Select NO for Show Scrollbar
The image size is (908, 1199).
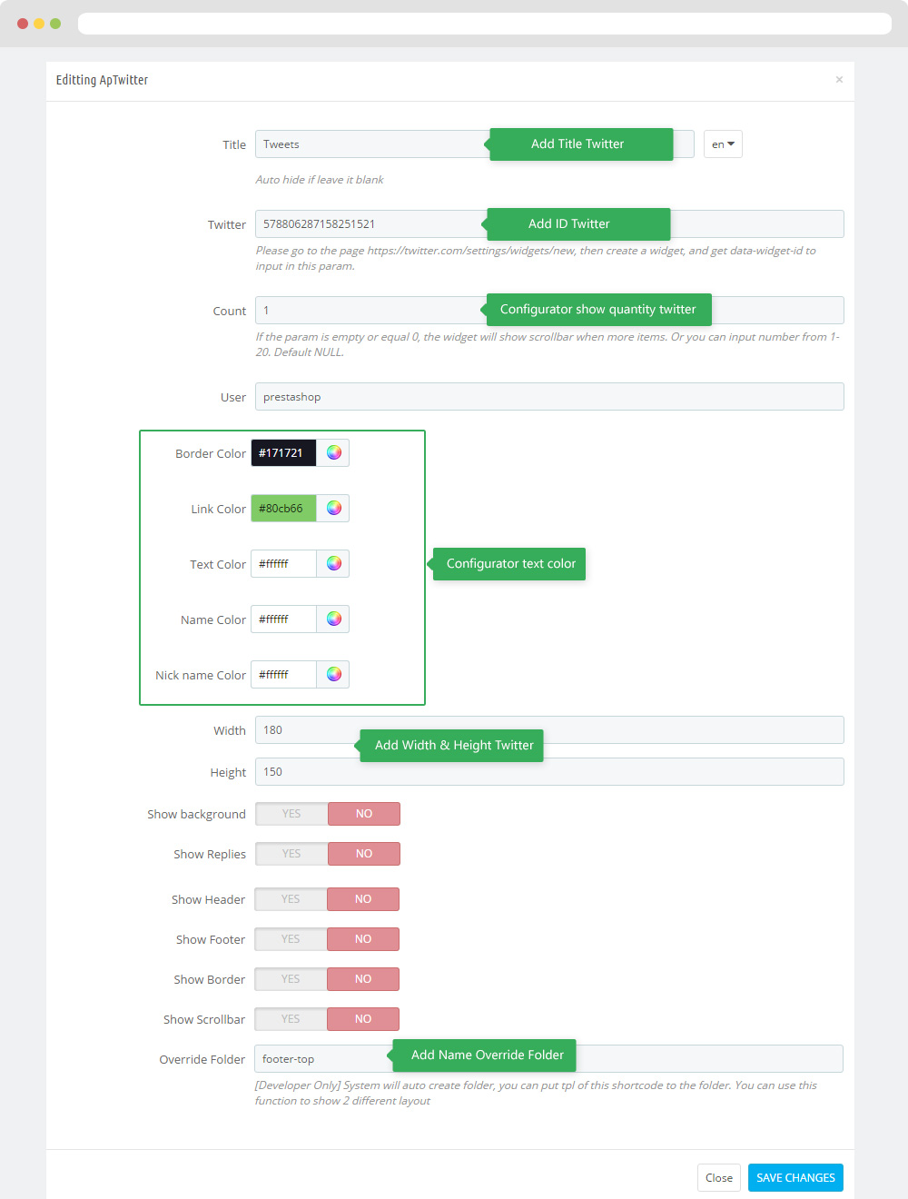363,1019
